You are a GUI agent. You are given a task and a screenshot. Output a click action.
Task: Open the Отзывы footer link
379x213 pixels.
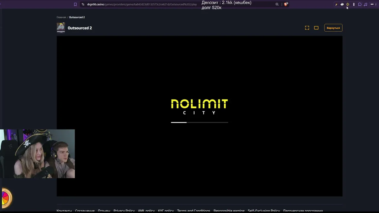[104, 211]
